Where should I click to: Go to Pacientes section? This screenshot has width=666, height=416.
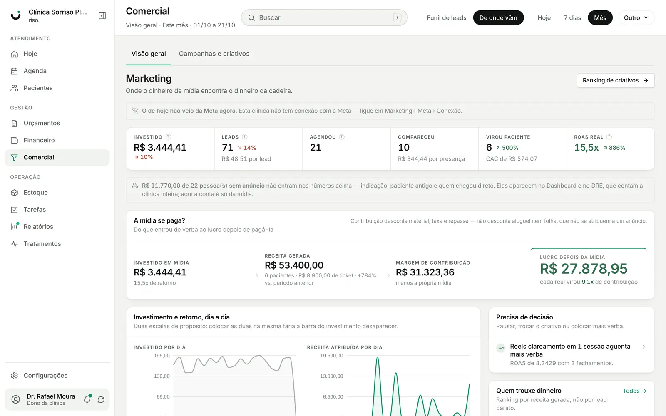(x=57, y=88)
